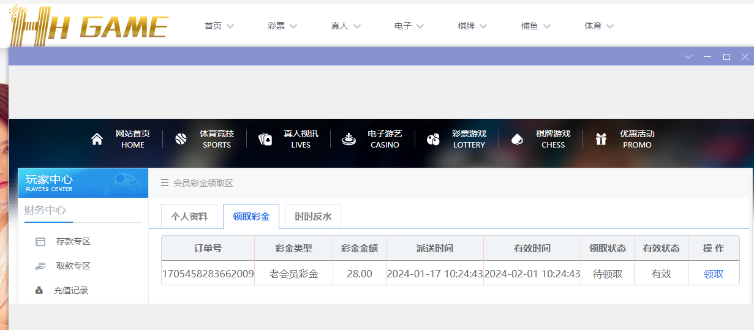Open the 时时反水 tab
The image size is (754, 330).
point(312,217)
